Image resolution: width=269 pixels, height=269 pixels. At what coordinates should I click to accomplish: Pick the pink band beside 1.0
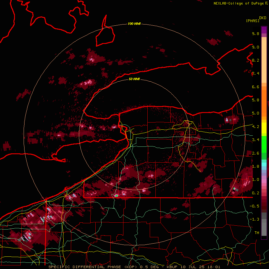point(264,181)
